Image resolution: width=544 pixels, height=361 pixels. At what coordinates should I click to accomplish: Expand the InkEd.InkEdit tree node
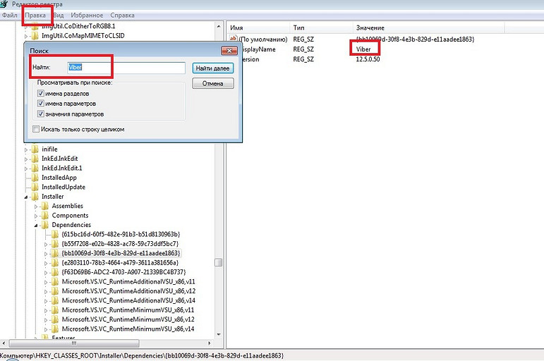click(x=27, y=159)
